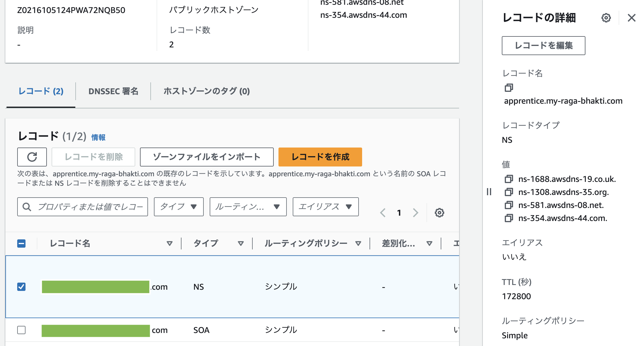Sort the レコード名 column
Viewport: 640px width, 346px height.
point(170,243)
